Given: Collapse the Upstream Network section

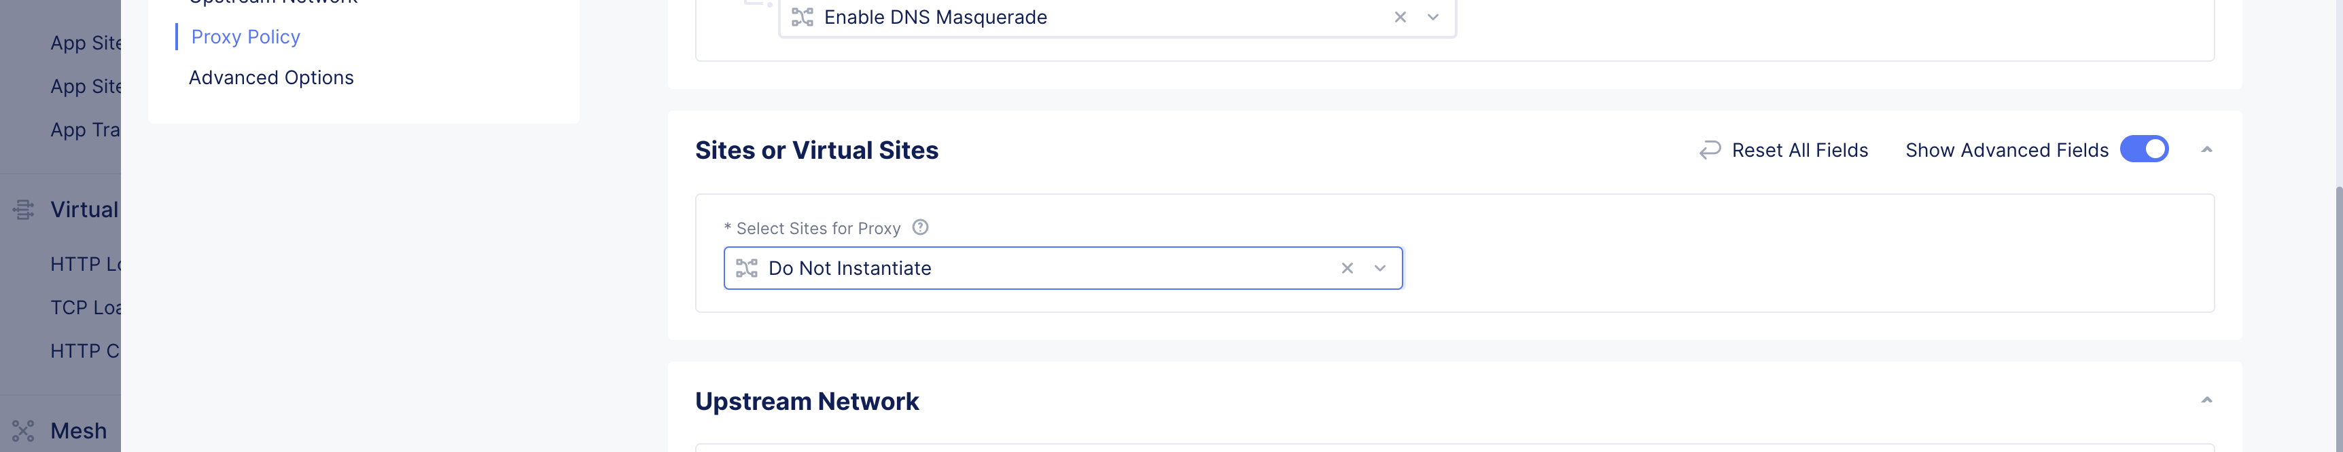Looking at the screenshot, I should tap(2206, 400).
